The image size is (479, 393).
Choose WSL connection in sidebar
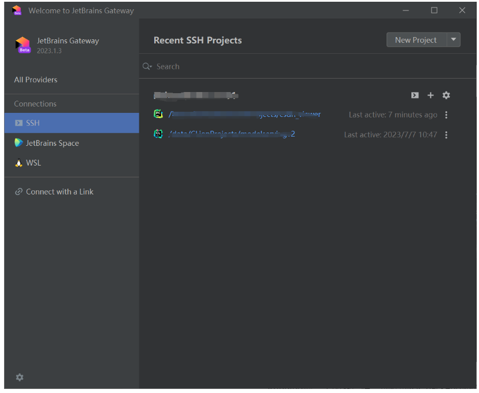(33, 163)
